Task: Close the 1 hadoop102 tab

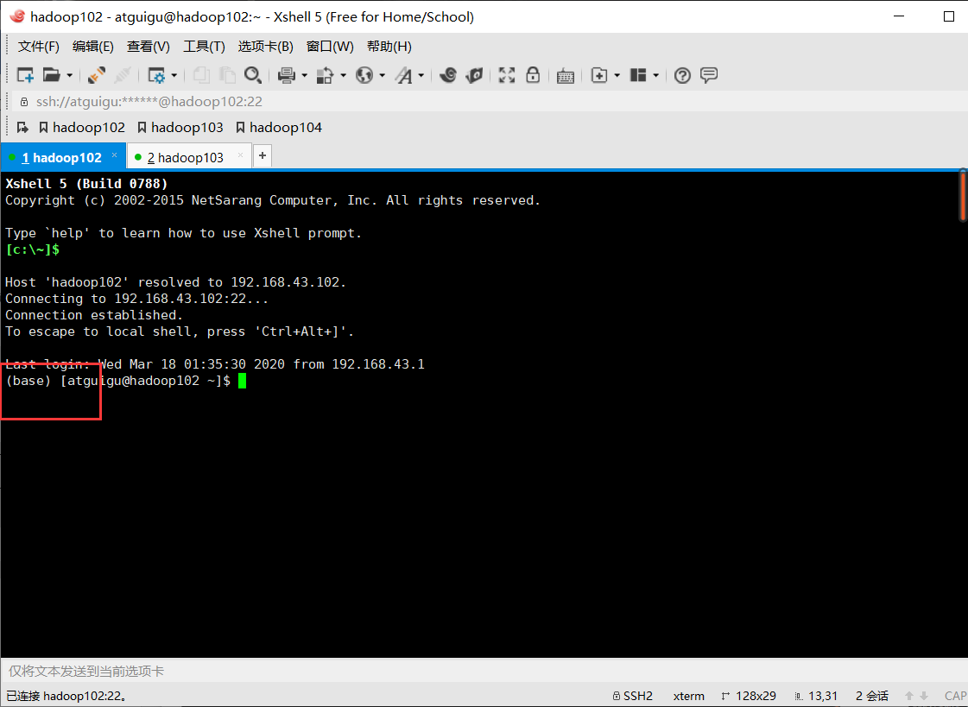Action: [x=114, y=155]
